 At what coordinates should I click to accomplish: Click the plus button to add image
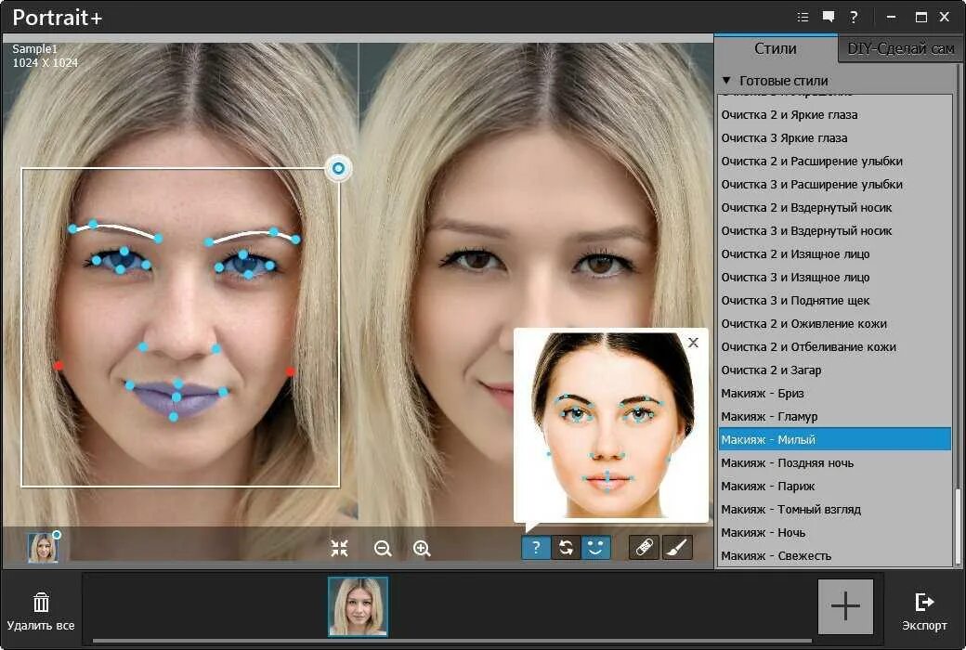(x=845, y=606)
